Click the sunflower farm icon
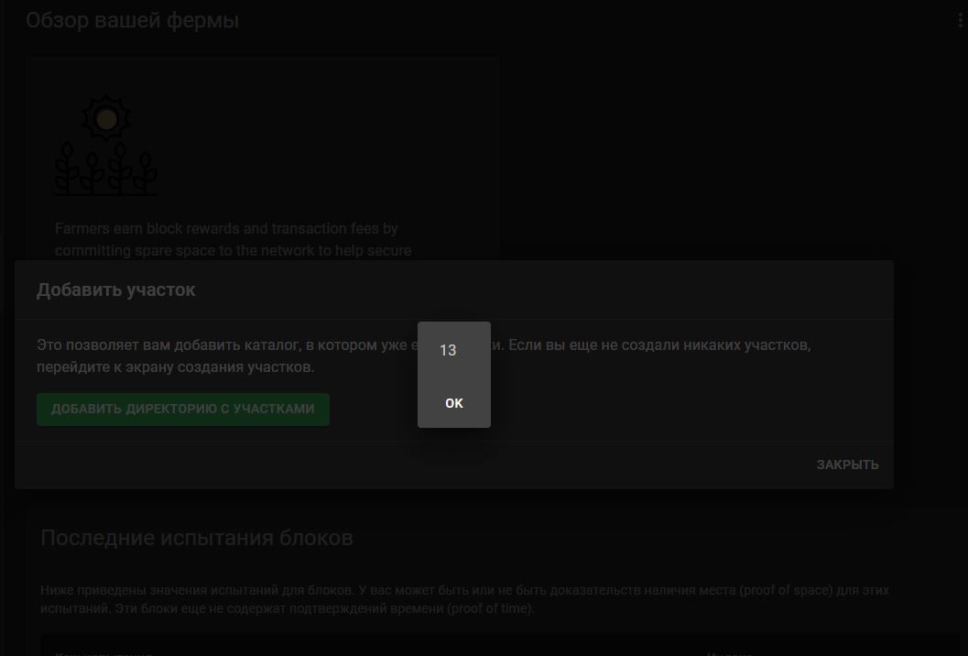This screenshot has width=968, height=656. 106,146
